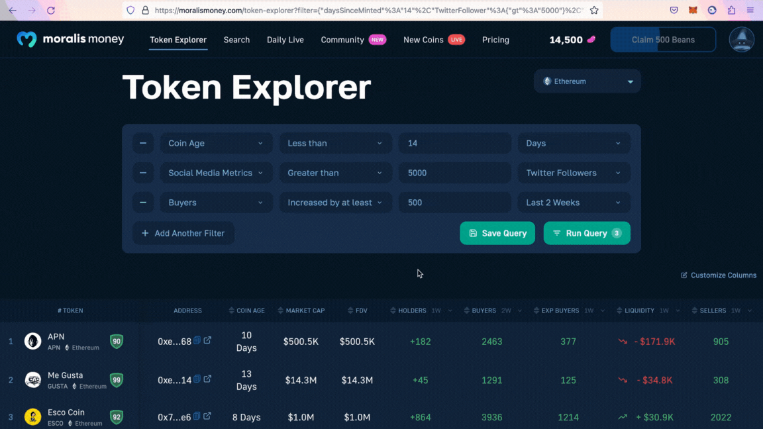Viewport: 763px width, 429px height.
Task: Change the Buyers 2W timeframe selector
Action: (x=511, y=310)
